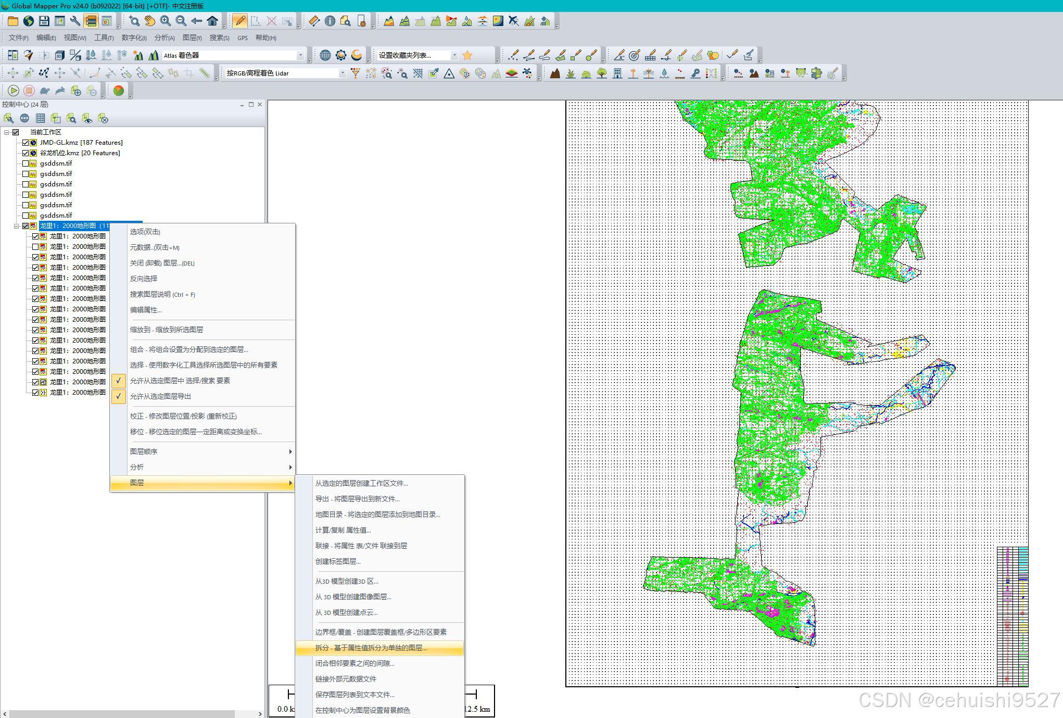This screenshot has width=1063, height=718.
Task: Activate the Digitizer pencil tool
Action: point(240,21)
